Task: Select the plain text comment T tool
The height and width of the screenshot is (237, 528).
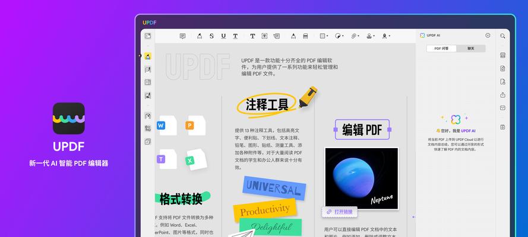Action: click(252, 36)
